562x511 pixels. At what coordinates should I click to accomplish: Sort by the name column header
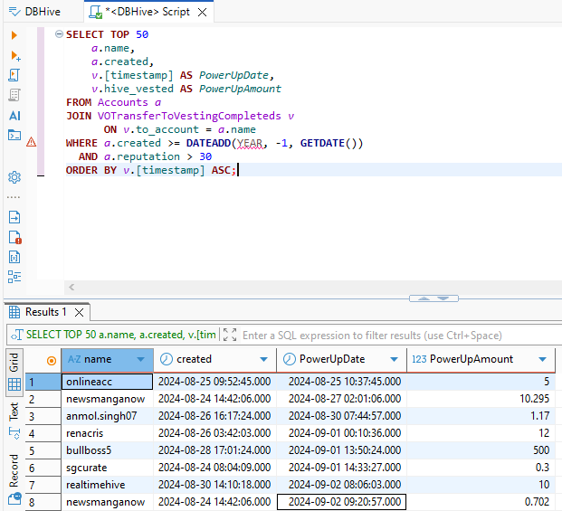point(99,359)
